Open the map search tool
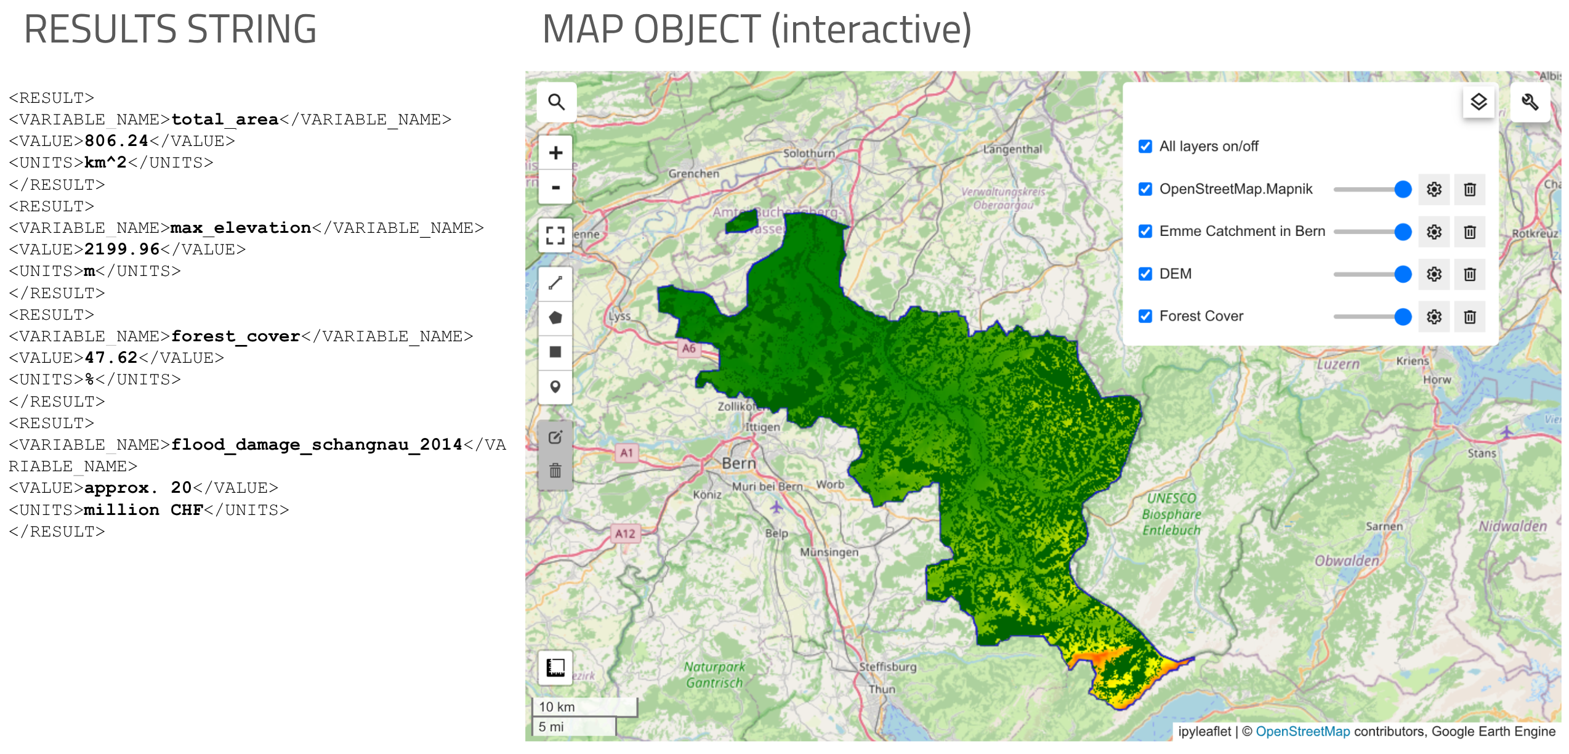The width and height of the screenshot is (1569, 754). pos(556,102)
